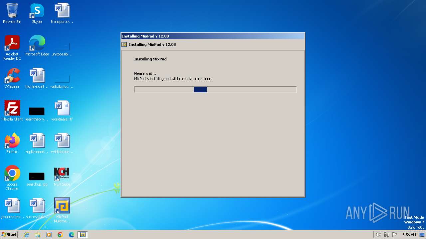Open the Skype desktop shortcut
The image size is (426, 239).
click(37, 13)
